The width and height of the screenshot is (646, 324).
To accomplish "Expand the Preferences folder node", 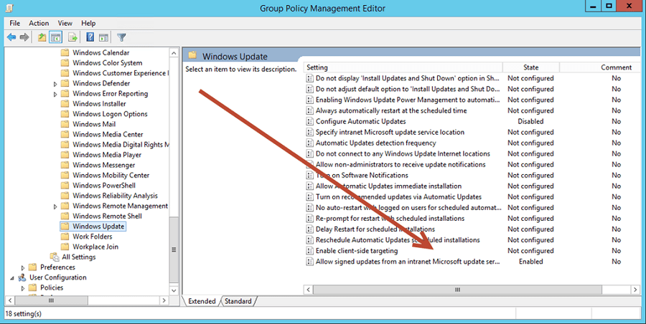I will point(24,267).
